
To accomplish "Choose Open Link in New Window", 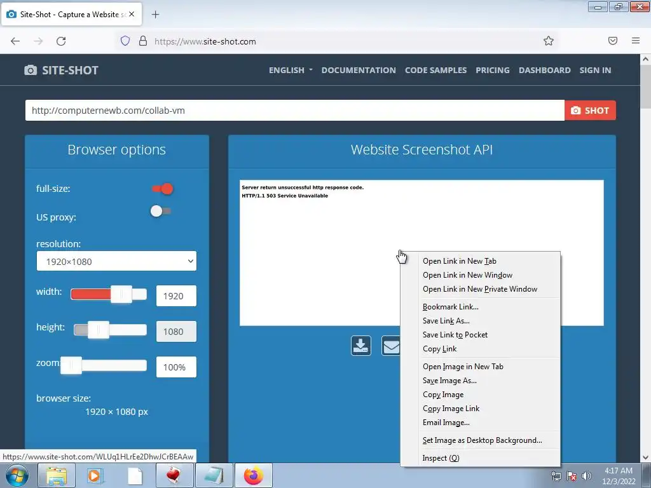I will (x=467, y=275).
